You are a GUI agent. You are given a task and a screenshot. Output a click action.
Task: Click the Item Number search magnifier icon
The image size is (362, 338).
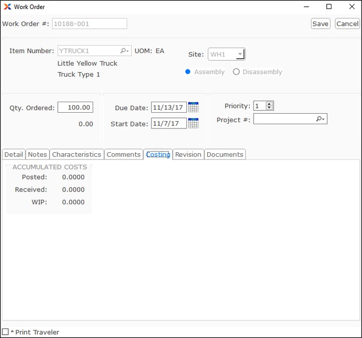coord(124,51)
